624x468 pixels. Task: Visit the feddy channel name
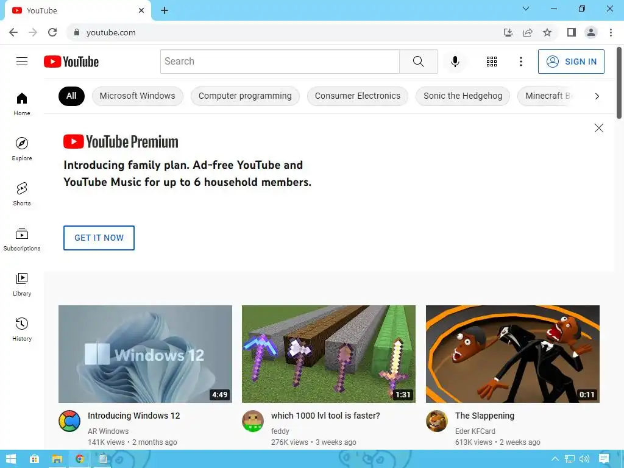pyautogui.click(x=280, y=431)
